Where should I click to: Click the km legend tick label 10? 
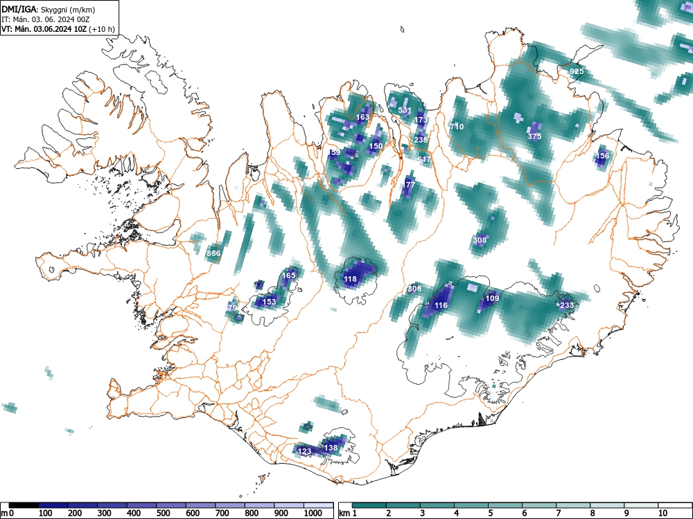click(663, 513)
